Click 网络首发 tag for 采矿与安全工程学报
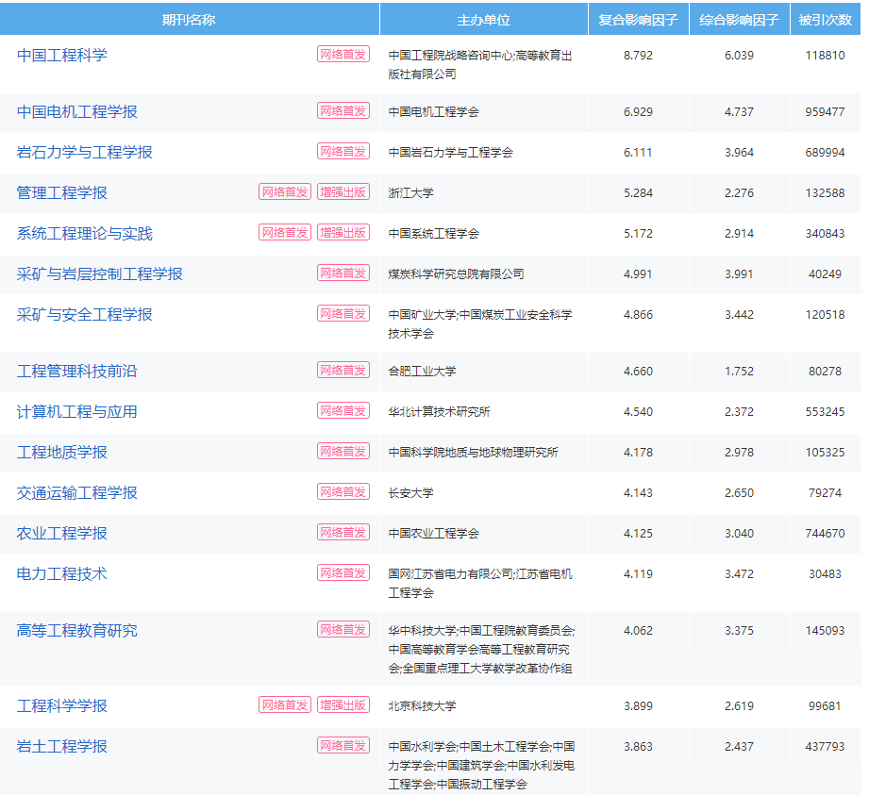Screen dimensions: 869x795 click(x=343, y=314)
